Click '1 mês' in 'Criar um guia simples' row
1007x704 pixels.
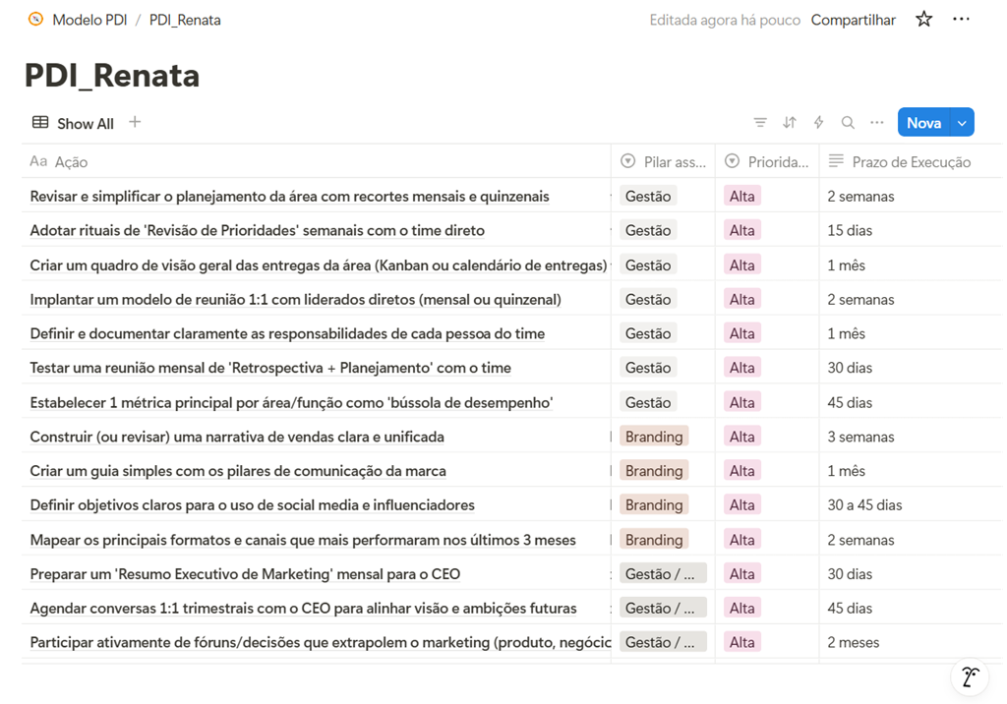pyautogui.click(x=846, y=470)
